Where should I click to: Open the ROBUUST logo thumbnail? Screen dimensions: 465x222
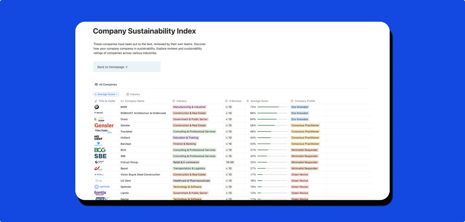[x=99, y=113]
